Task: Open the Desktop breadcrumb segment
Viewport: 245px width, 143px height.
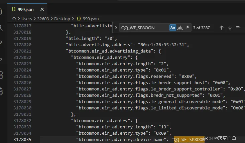Action: (62, 19)
